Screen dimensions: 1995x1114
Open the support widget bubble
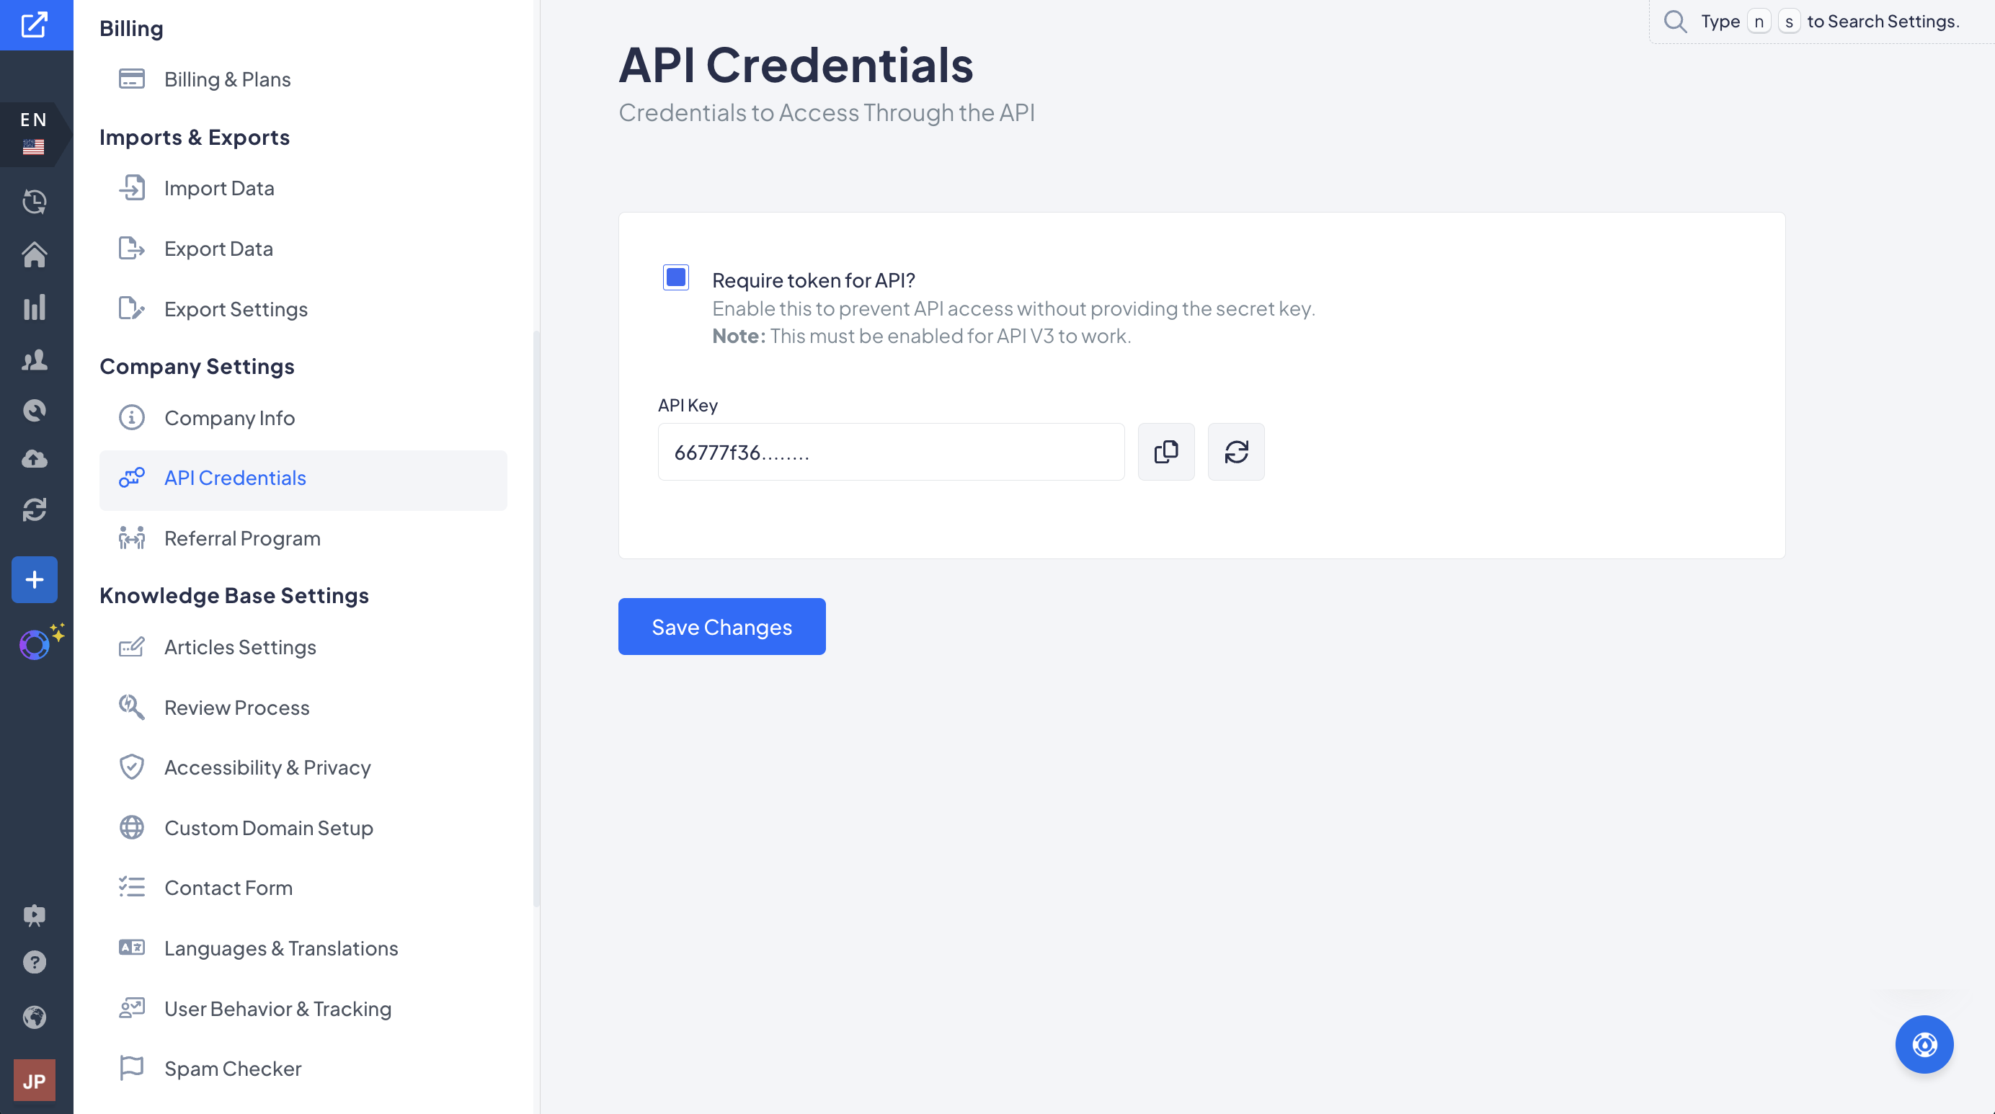point(1924,1044)
